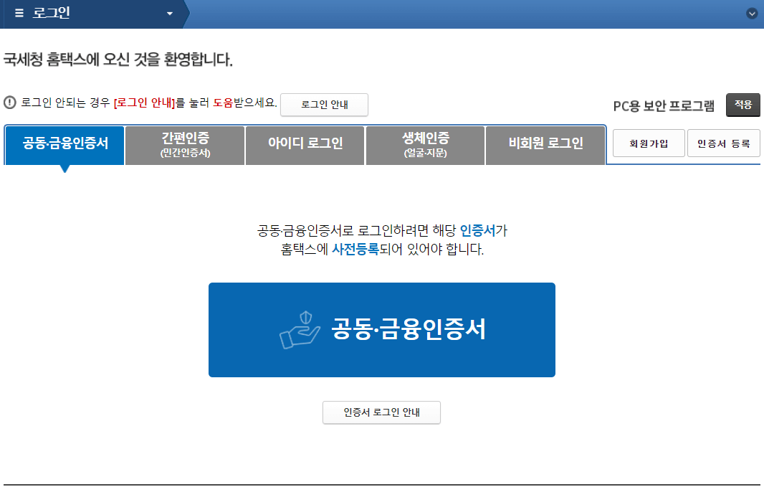Click the 인증서 등록 button
Screen dimensions: 764x487
[724, 143]
